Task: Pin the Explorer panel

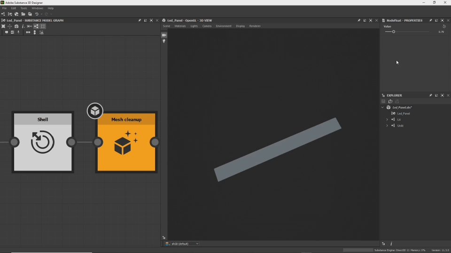Action: pyautogui.click(x=430, y=95)
